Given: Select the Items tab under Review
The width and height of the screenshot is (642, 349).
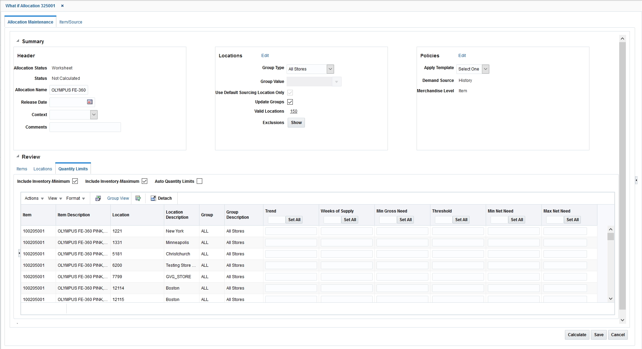Looking at the screenshot, I should click(22, 169).
